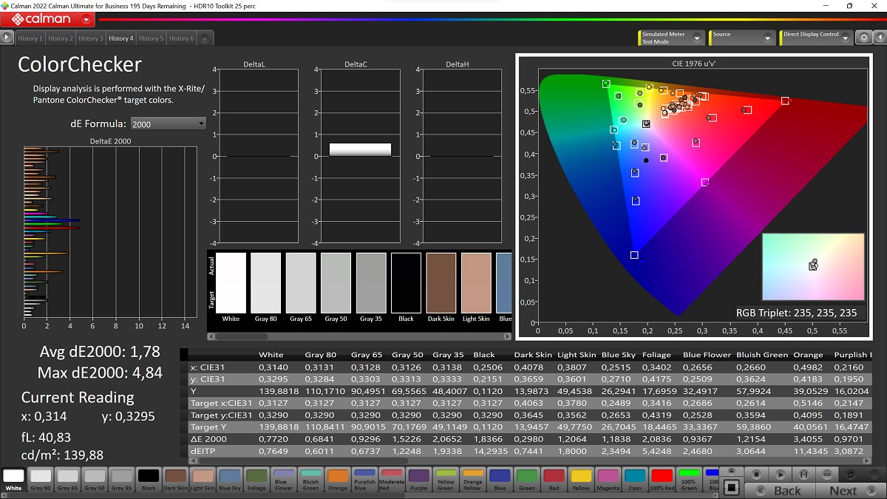The image size is (887, 499).
Task: Click White actual/target comparison patch
Action: tap(231, 282)
